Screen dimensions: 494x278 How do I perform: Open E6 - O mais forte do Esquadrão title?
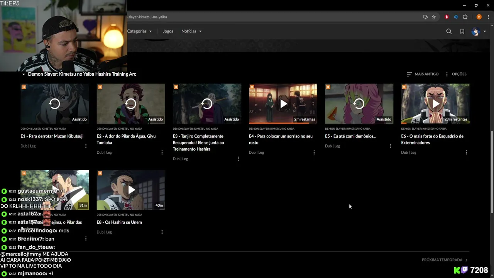[432, 139]
